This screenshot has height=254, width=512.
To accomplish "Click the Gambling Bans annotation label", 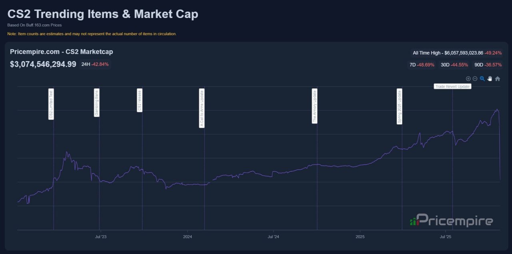I will click(97, 103).
